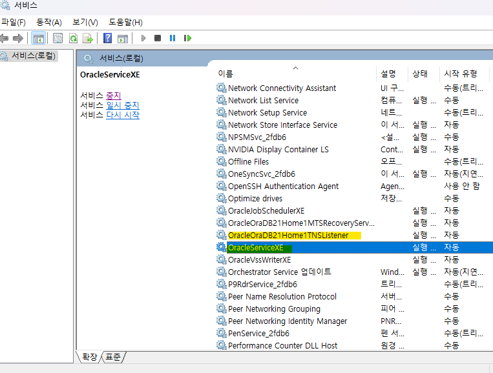Select Peer Networking Identity Manager row

coord(354,321)
